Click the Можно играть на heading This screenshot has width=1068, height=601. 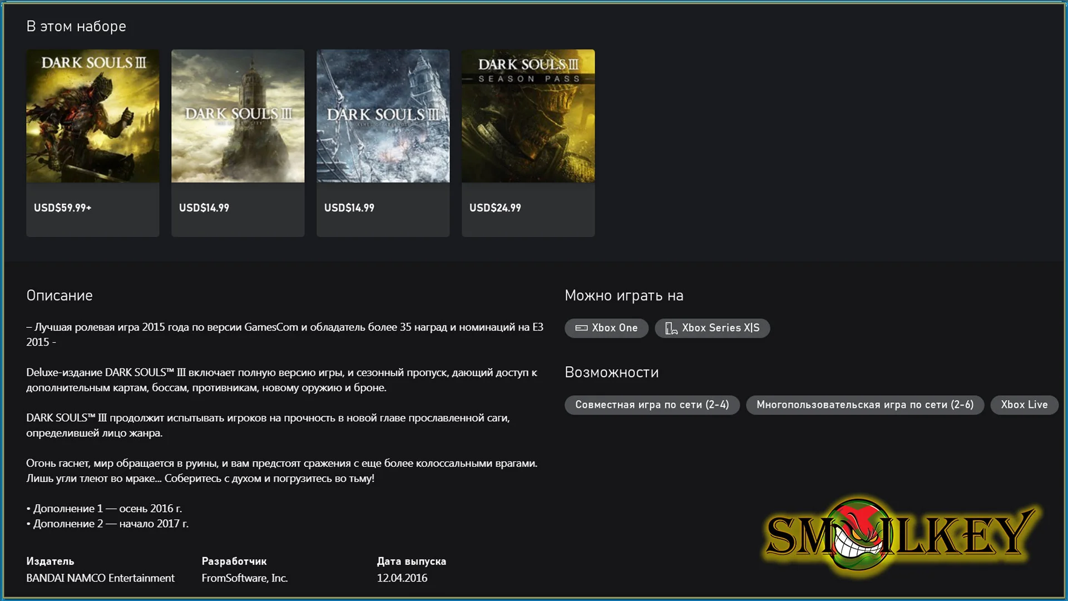pyautogui.click(x=624, y=295)
